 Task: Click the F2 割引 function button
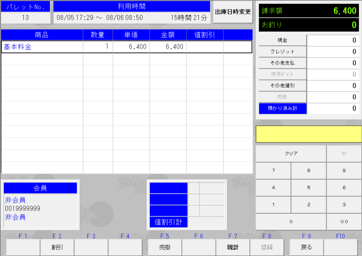[x=57, y=247]
